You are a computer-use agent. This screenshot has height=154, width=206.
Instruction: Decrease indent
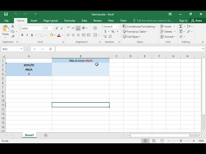pos(84,35)
